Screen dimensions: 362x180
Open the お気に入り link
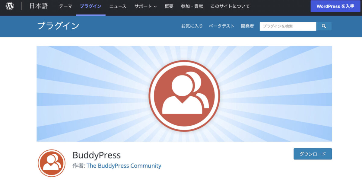pos(192,26)
